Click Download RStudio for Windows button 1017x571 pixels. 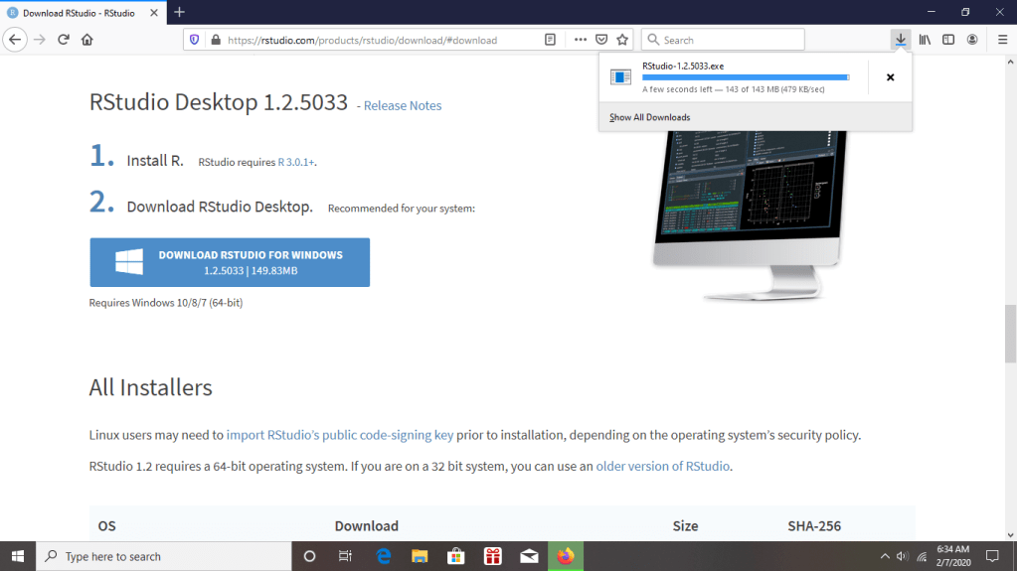230,262
